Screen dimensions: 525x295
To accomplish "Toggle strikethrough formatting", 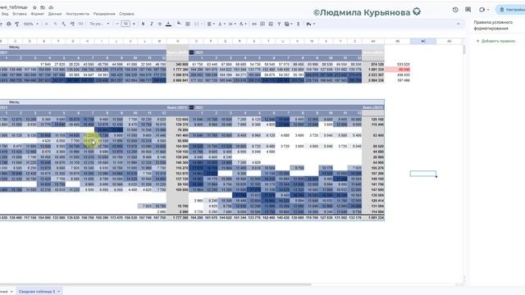I will (160, 24).
